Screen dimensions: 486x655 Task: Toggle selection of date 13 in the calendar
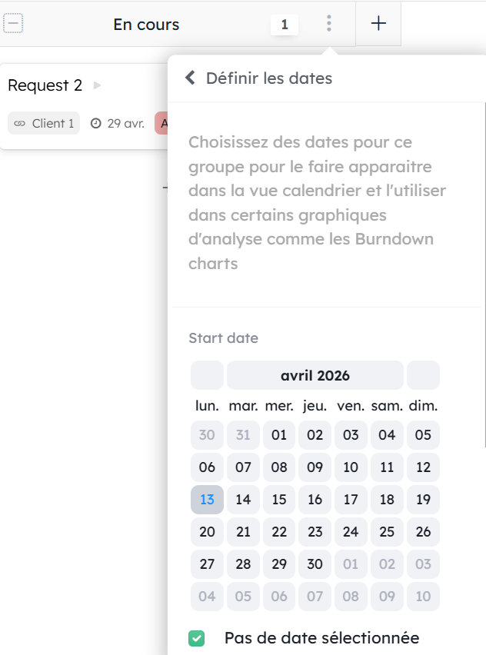click(207, 499)
